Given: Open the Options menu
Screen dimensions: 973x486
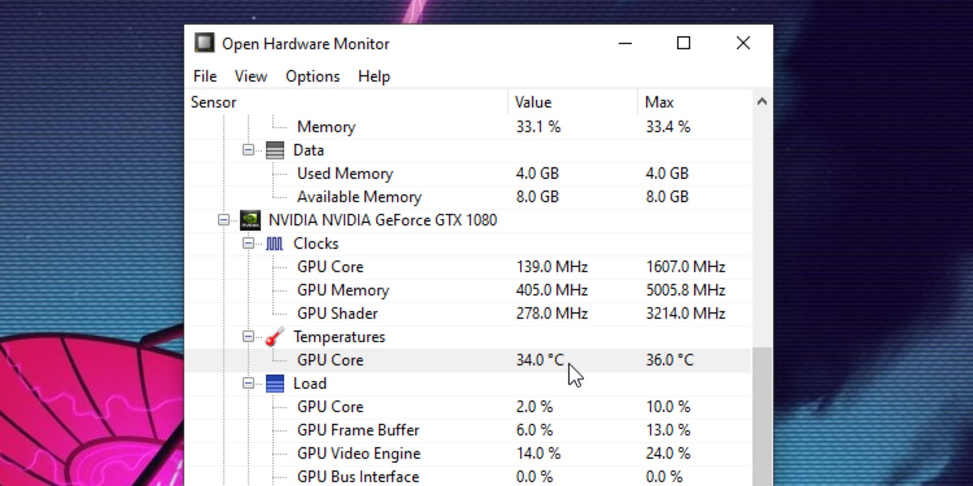Looking at the screenshot, I should [x=312, y=76].
